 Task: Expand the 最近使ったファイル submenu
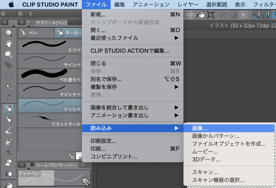(133, 38)
